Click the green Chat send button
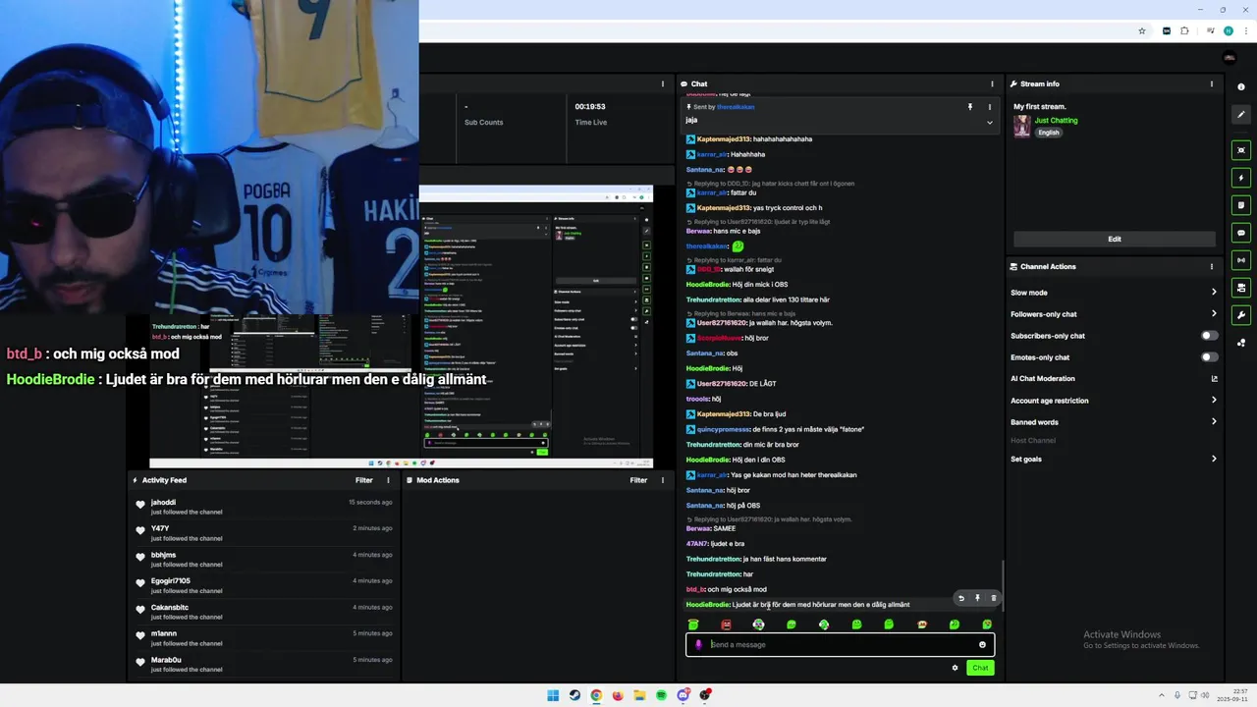The width and height of the screenshot is (1257, 707). [980, 668]
